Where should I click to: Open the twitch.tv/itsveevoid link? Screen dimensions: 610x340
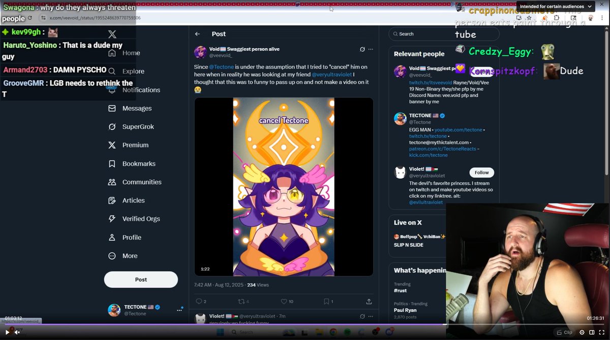(431, 82)
